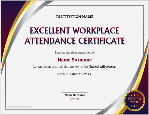Click the Premium Award gold seal badge
Viewport: 149px width, 115px height.
[x=134, y=100]
